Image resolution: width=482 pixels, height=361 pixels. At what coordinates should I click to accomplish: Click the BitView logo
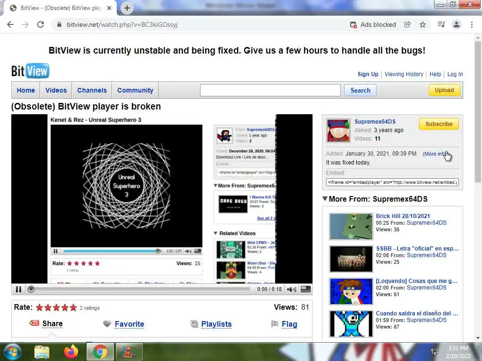click(30, 71)
